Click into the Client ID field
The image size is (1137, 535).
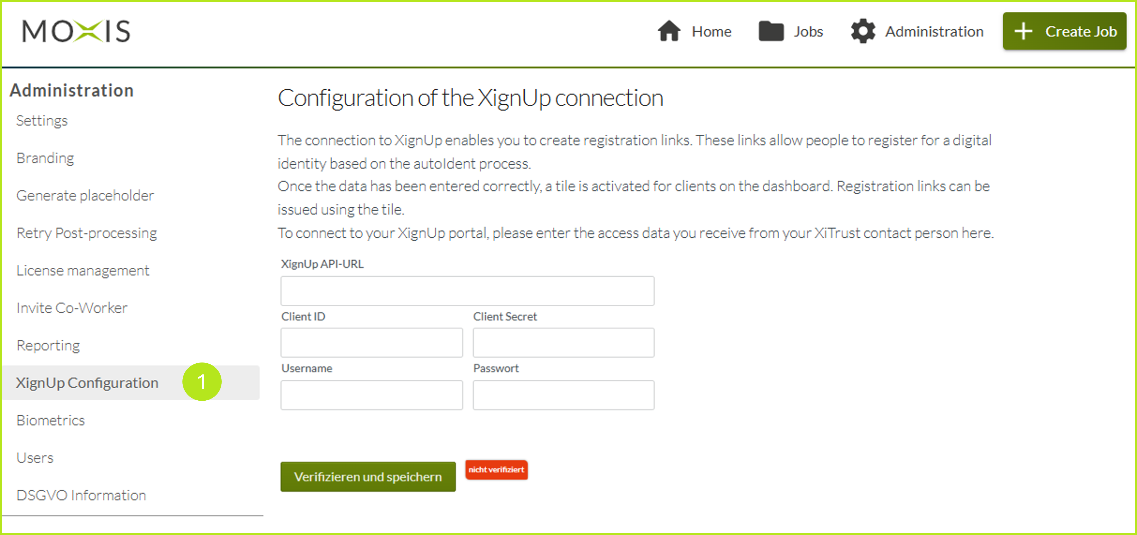(x=371, y=343)
